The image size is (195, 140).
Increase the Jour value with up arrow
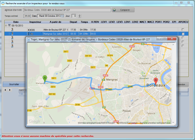80,15
